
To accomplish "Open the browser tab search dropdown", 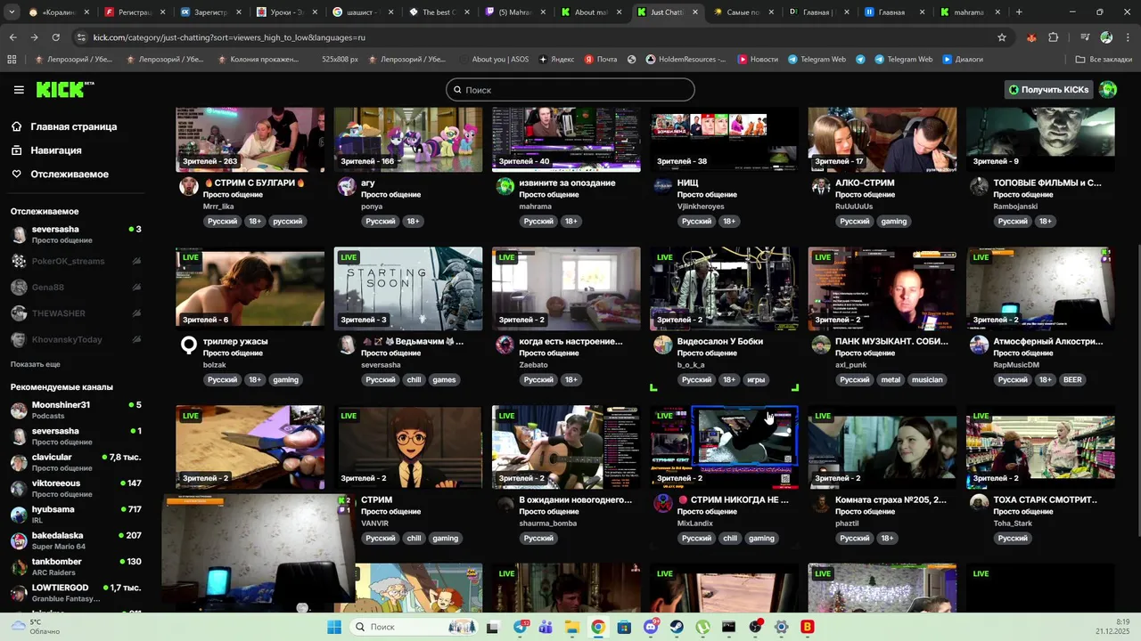I will tap(12, 12).
